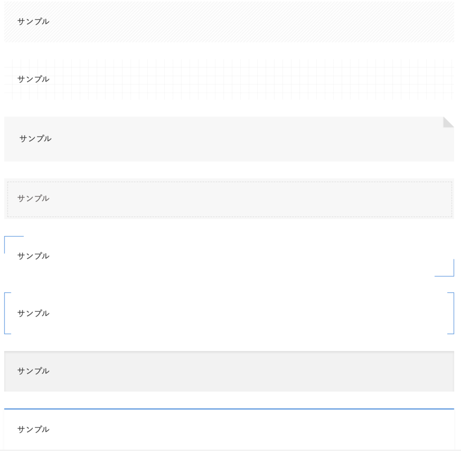The width and height of the screenshot is (461, 451).
Task: Click the right blue square bracket
Action: click(451, 313)
